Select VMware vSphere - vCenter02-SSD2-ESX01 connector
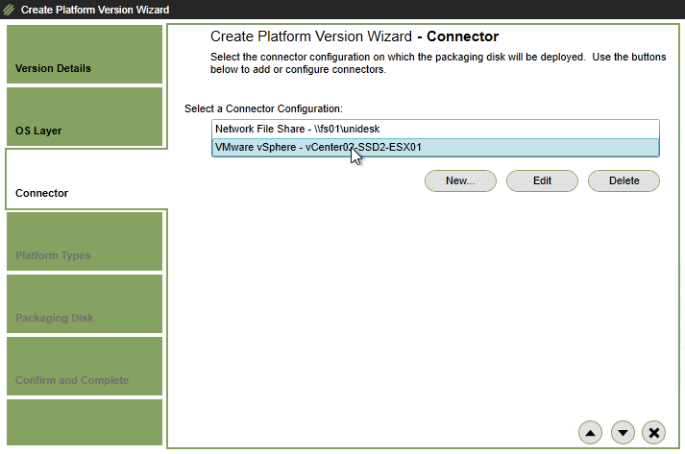The height and width of the screenshot is (454, 685). click(435, 147)
